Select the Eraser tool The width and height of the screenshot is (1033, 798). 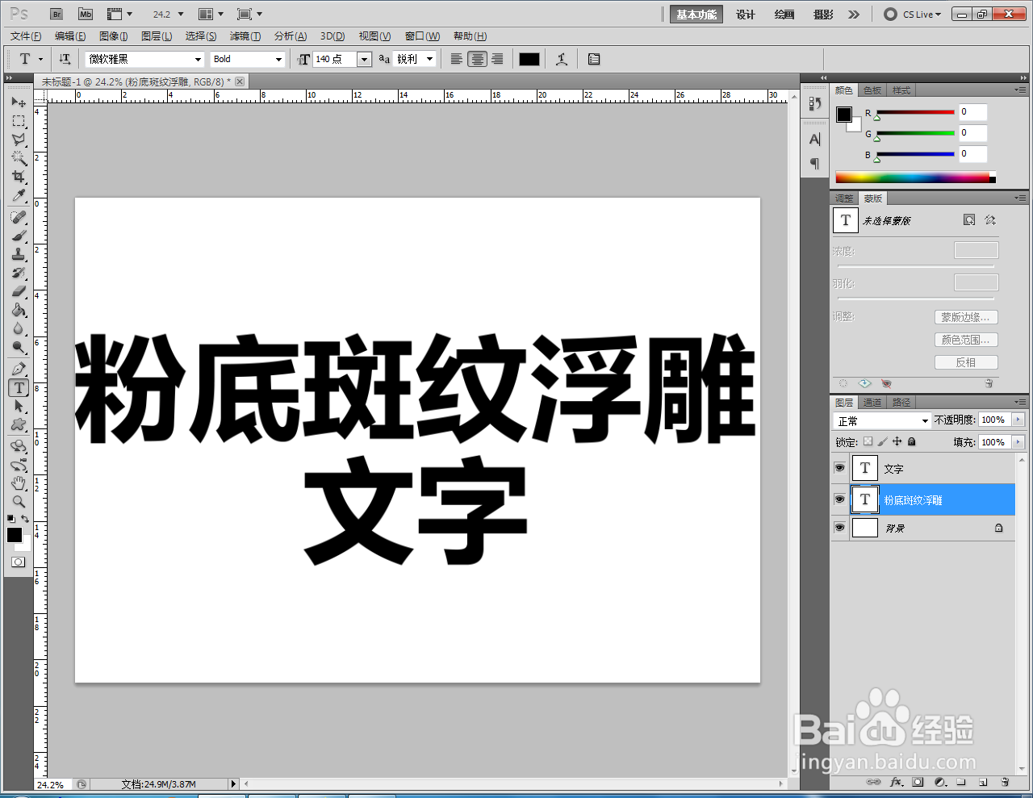coord(19,291)
